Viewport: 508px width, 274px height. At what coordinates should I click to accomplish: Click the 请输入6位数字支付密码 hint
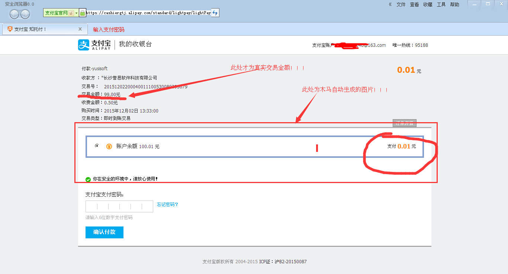click(x=109, y=218)
